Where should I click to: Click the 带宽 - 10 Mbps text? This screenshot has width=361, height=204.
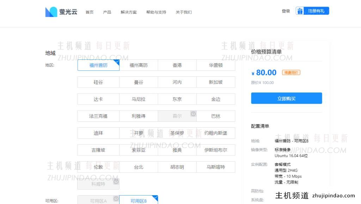(288, 177)
